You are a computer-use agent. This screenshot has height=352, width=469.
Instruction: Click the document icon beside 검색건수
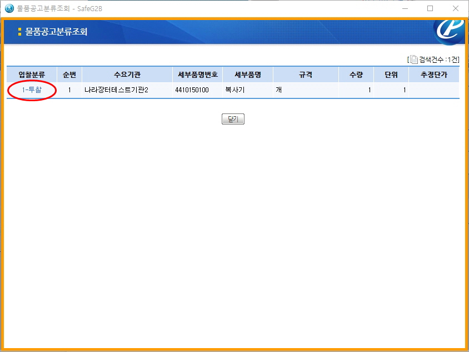(x=413, y=60)
